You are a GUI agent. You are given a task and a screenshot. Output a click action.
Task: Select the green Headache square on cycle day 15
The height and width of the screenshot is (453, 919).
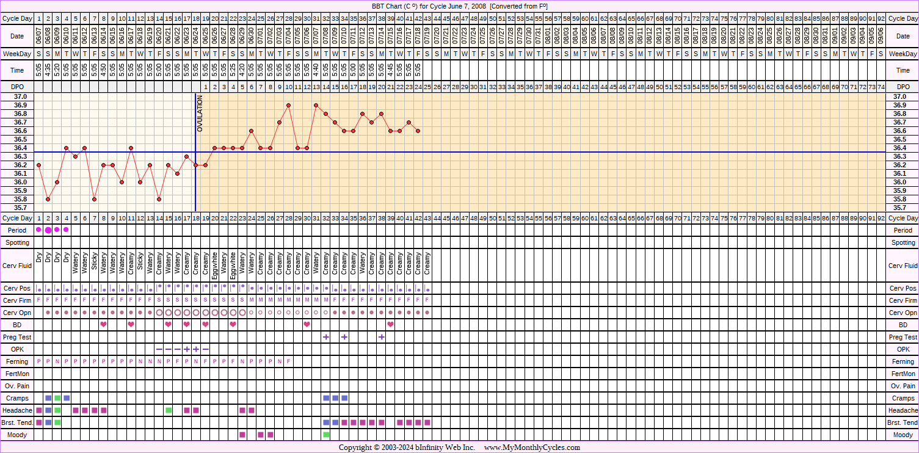pyautogui.click(x=169, y=410)
